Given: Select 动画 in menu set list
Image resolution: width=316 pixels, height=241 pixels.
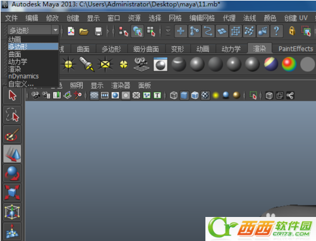Looking at the screenshot, I should (33, 39).
